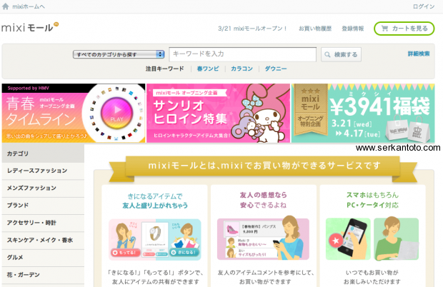
Task: Click the pink pumps product image
Action: click(x=232, y=229)
